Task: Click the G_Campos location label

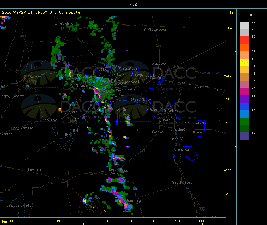Action: [x=201, y=86]
